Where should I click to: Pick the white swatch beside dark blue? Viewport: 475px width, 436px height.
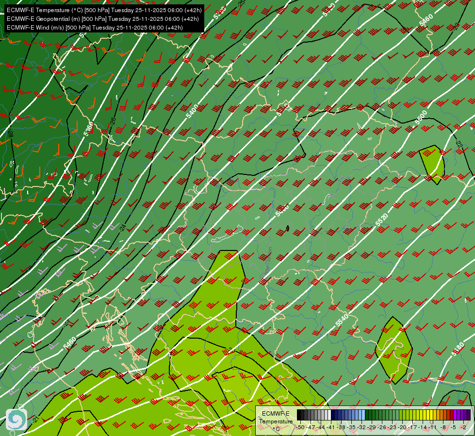[x=329, y=415]
